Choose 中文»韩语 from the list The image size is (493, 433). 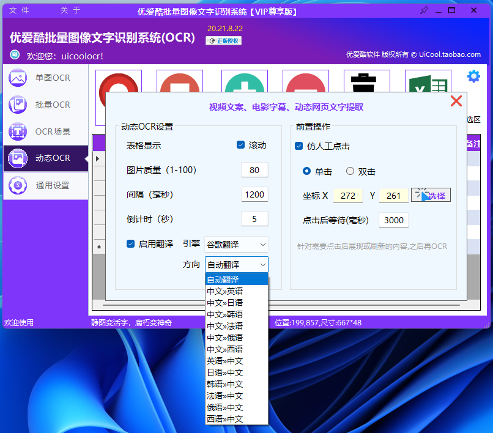click(x=237, y=314)
